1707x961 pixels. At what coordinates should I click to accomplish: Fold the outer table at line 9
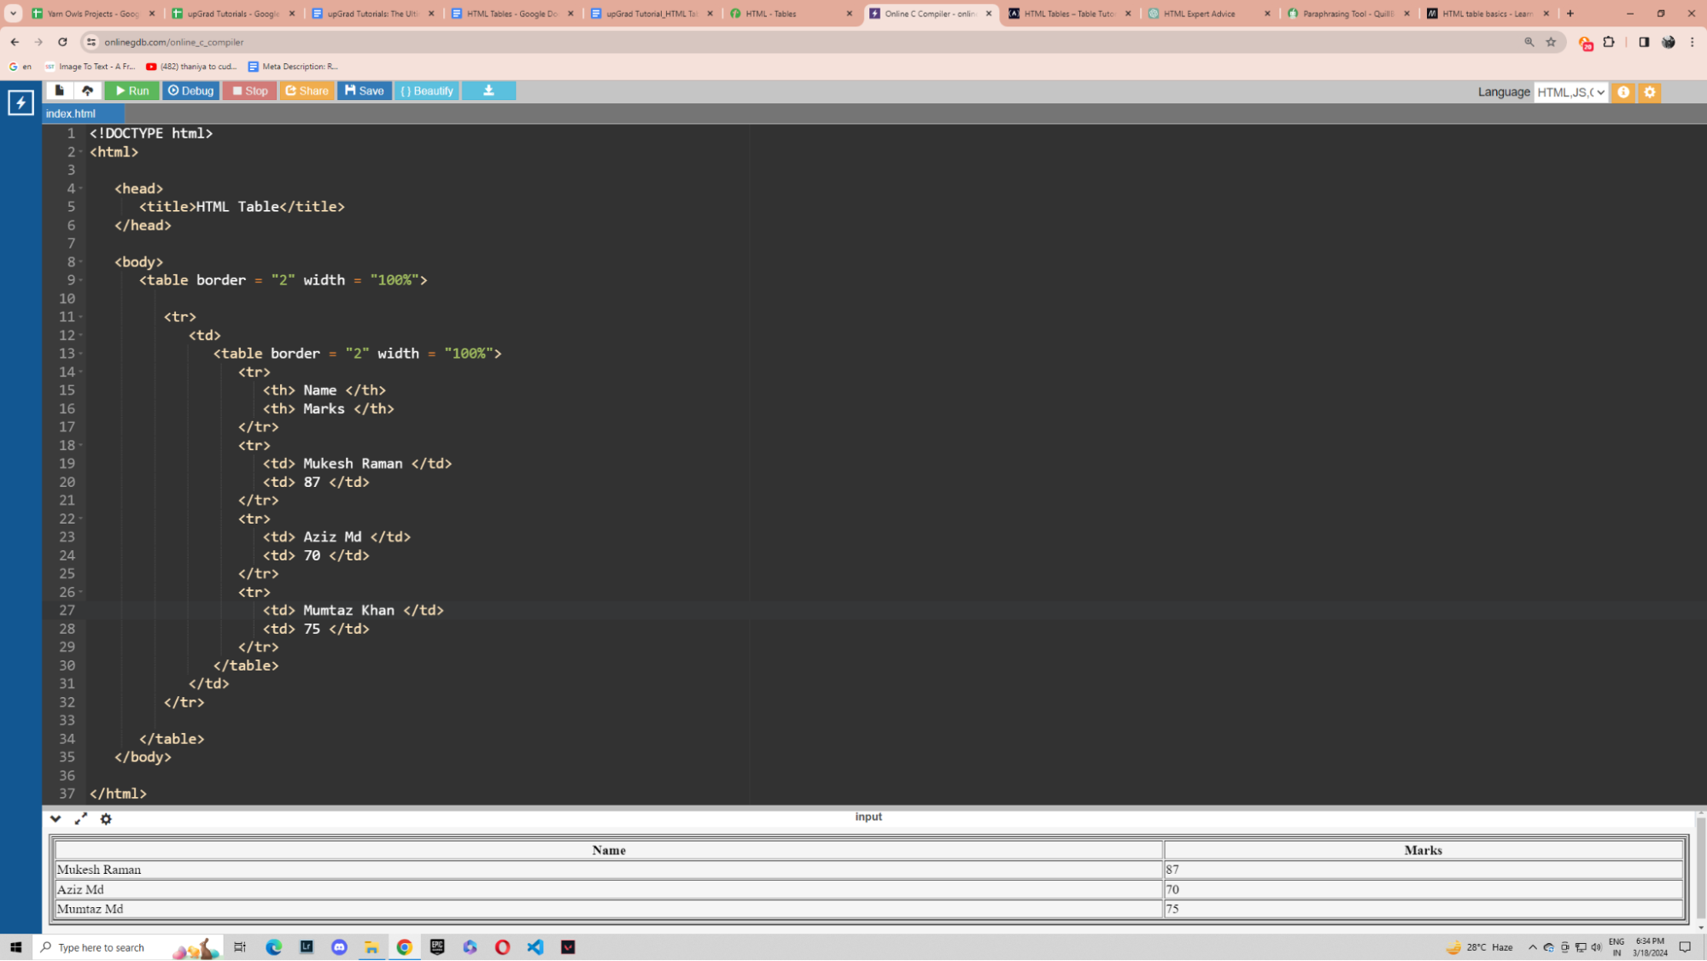(x=81, y=280)
